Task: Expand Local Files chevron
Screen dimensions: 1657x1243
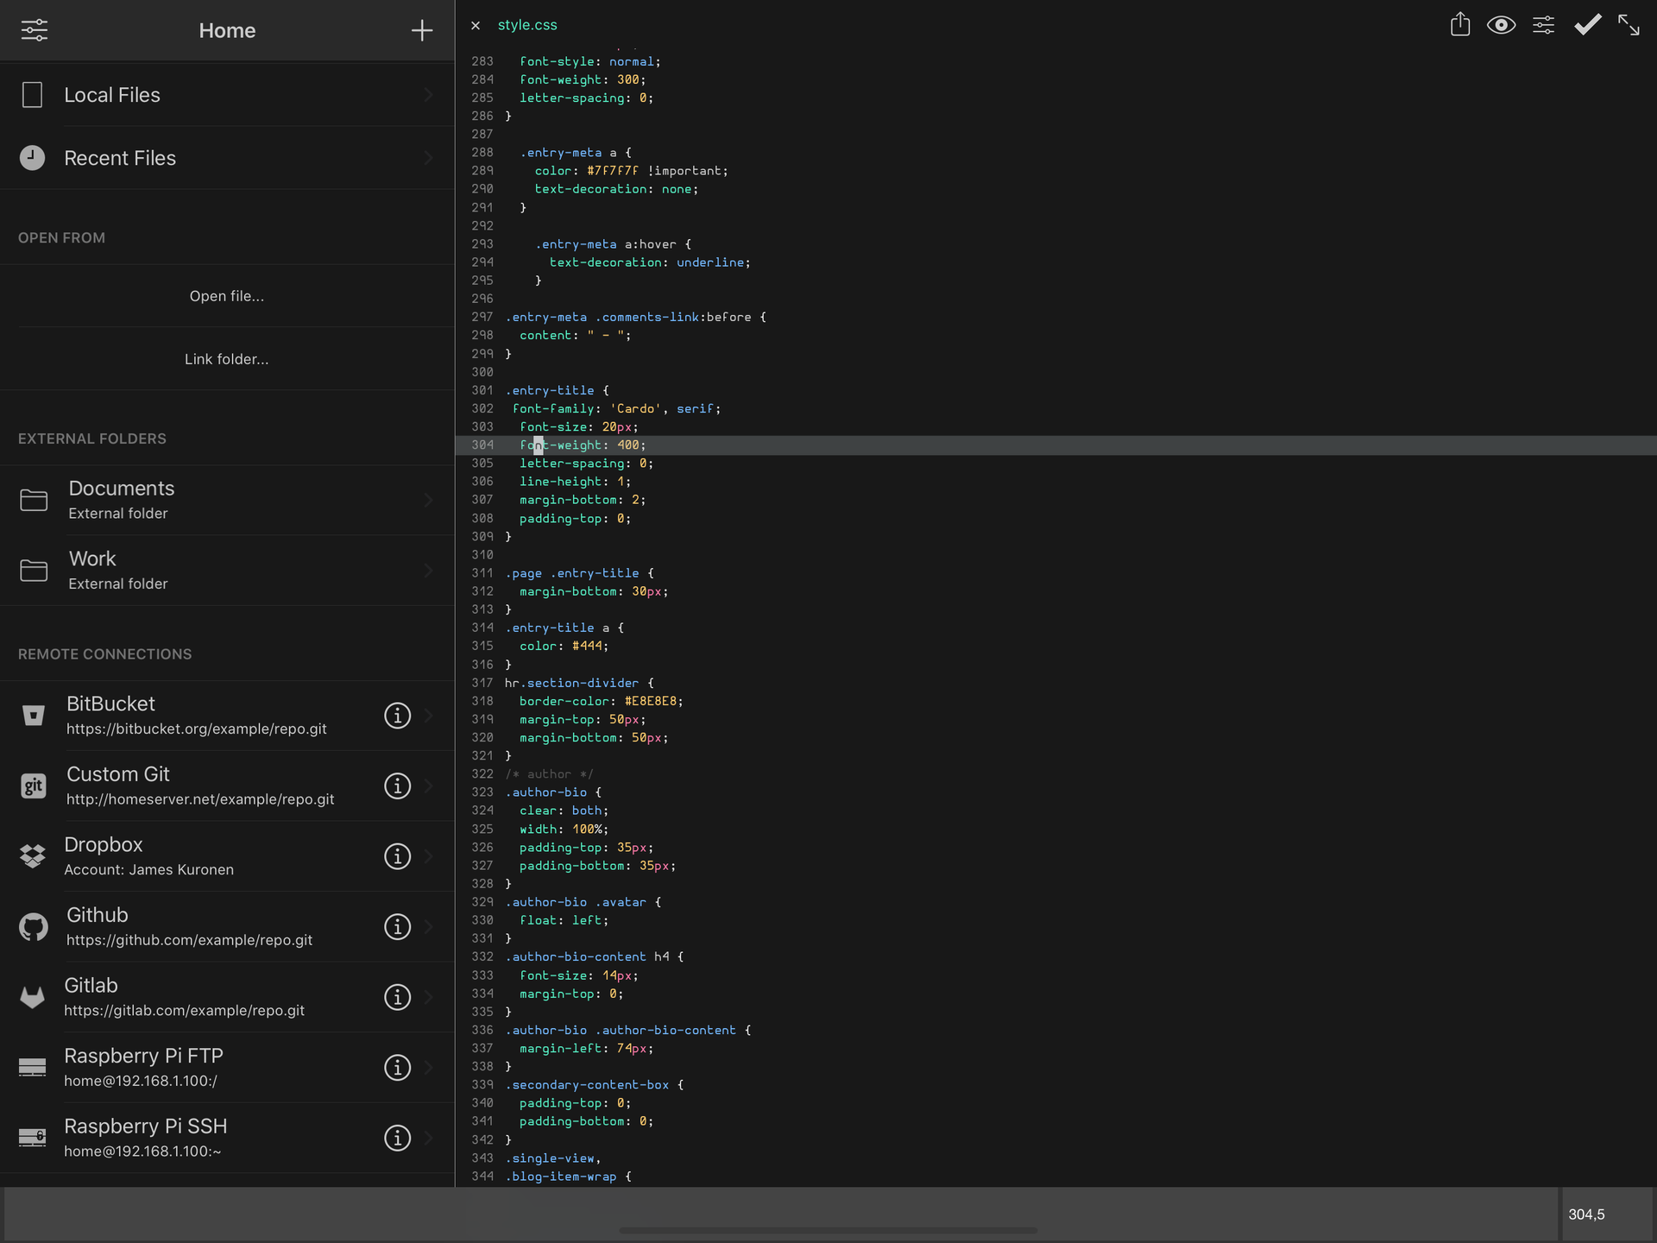Action: [428, 95]
